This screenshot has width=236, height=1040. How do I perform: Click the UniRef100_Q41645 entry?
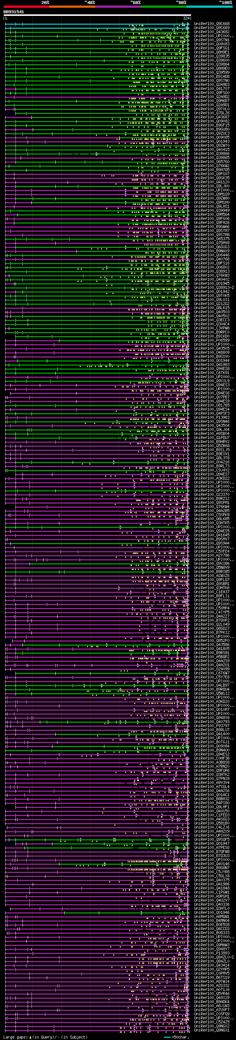click(x=211, y=535)
